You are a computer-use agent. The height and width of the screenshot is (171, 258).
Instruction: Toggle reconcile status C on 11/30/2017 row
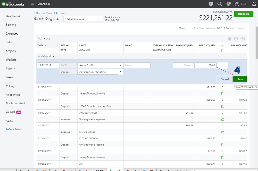click(222, 87)
